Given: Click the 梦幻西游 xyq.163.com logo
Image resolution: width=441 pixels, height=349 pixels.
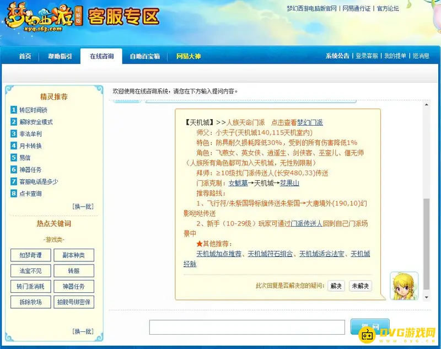Looking at the screenshot, I should pos(44,18).
